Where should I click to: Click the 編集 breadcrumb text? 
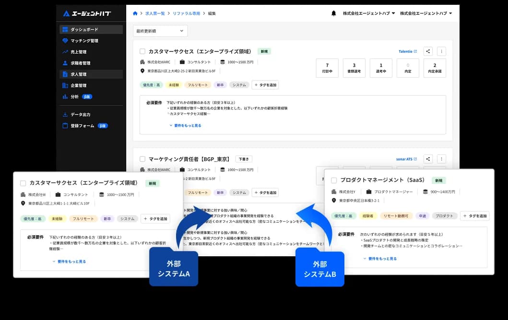(x=212, y=13)
